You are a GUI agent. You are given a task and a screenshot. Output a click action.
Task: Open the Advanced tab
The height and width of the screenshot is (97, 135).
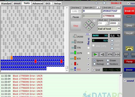[x=38, y=4]
